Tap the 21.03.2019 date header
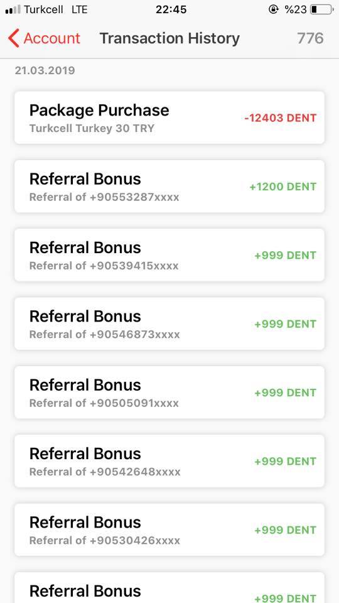The image size is (339, 603). pyautogui.click(x=45, y=70)
